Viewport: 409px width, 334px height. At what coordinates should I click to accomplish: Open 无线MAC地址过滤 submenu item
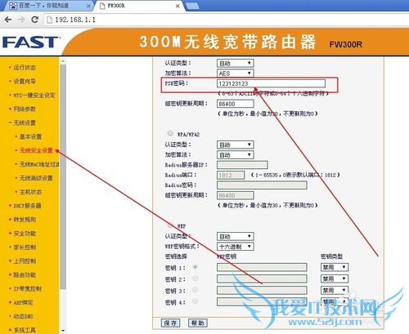pyautogui.click(x=39, y=164)
